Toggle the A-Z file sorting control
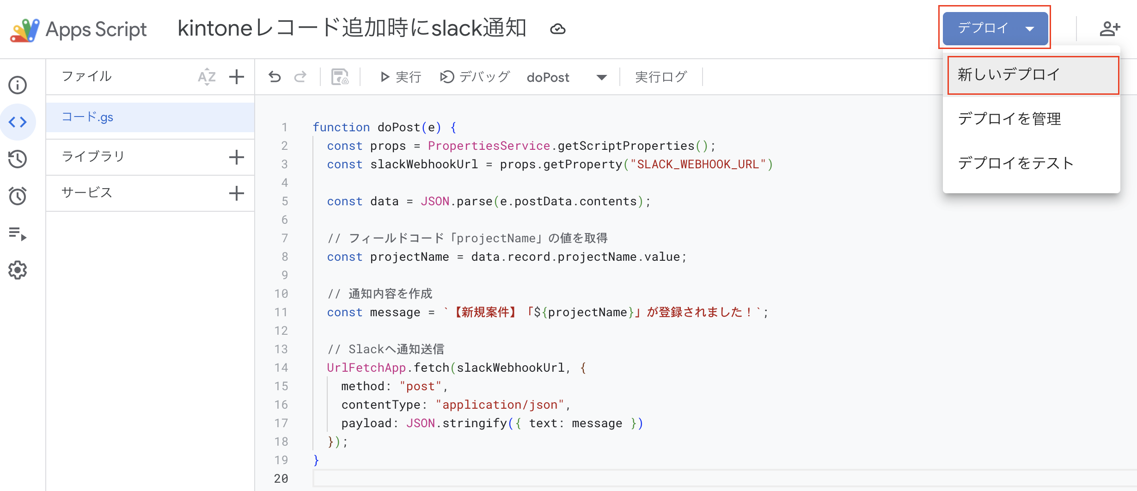The height and width of the screenshot is (491, 1137). pyautogui.click(x=207, y=76)
